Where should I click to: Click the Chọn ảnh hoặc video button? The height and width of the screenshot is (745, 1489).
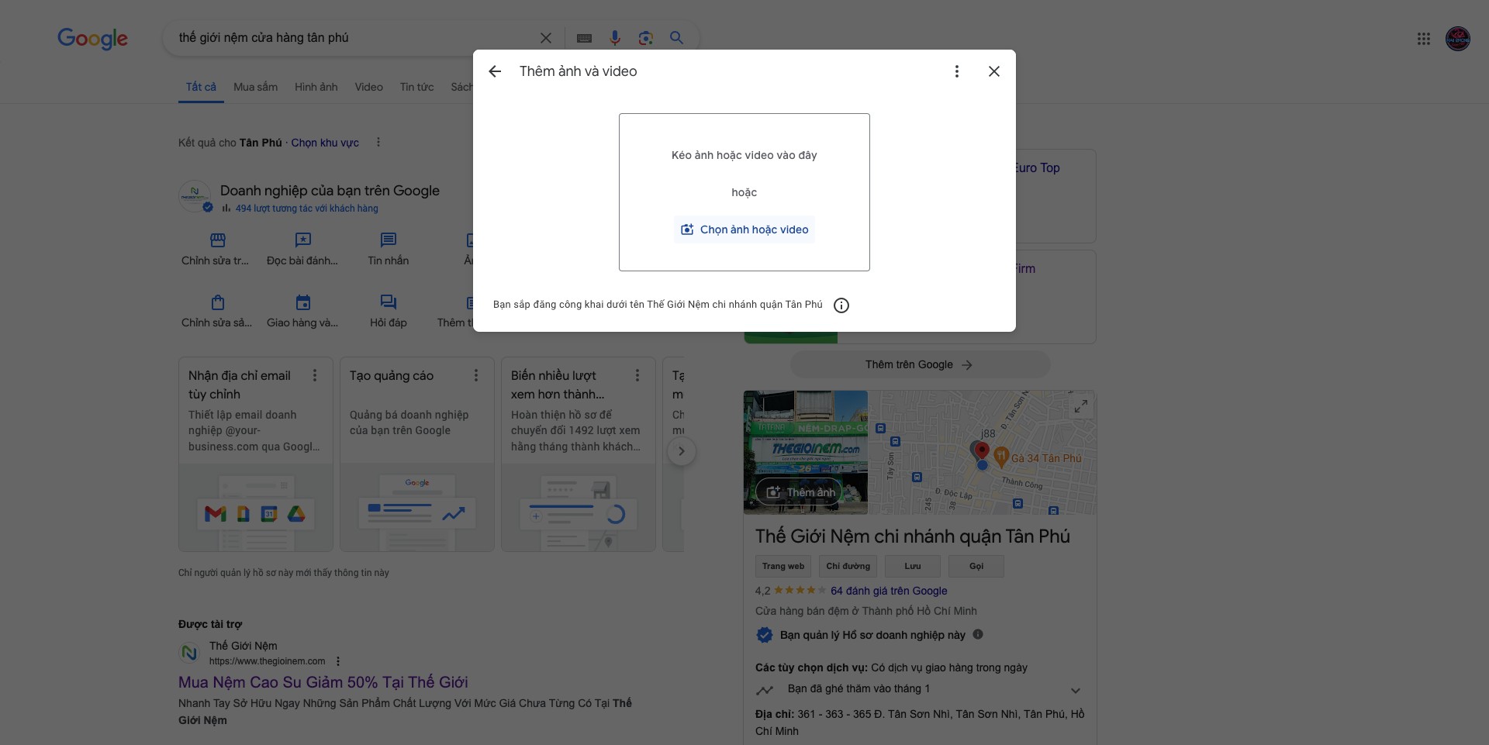point(744,229)
